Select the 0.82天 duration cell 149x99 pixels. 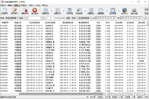[x=108, y=91]
